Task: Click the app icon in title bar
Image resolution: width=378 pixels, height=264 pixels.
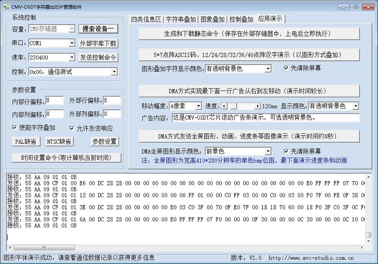Action: [x=7, y=7]
